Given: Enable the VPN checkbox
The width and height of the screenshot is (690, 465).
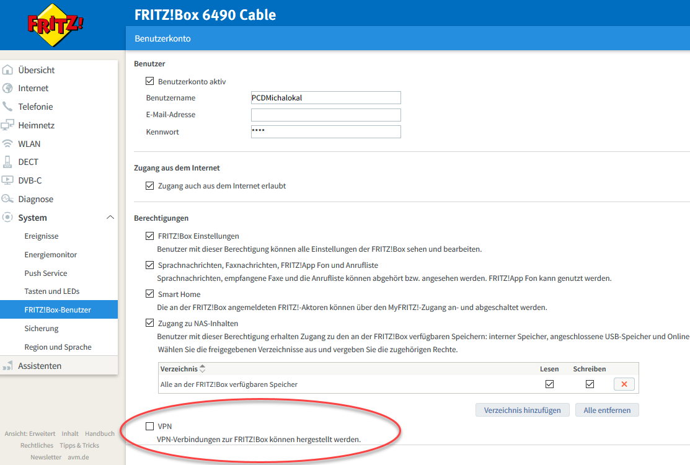Looking at the screenshot, I should click(149, 427).
